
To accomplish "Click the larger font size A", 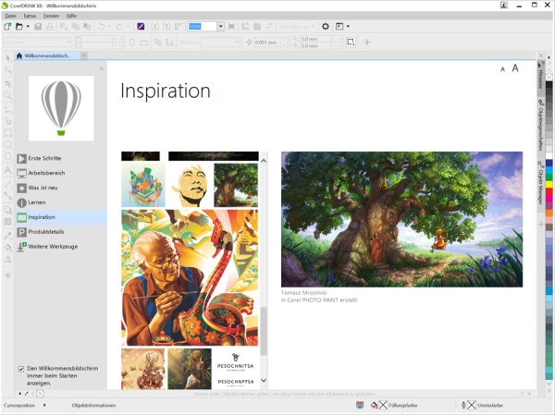I will (515, 68).
